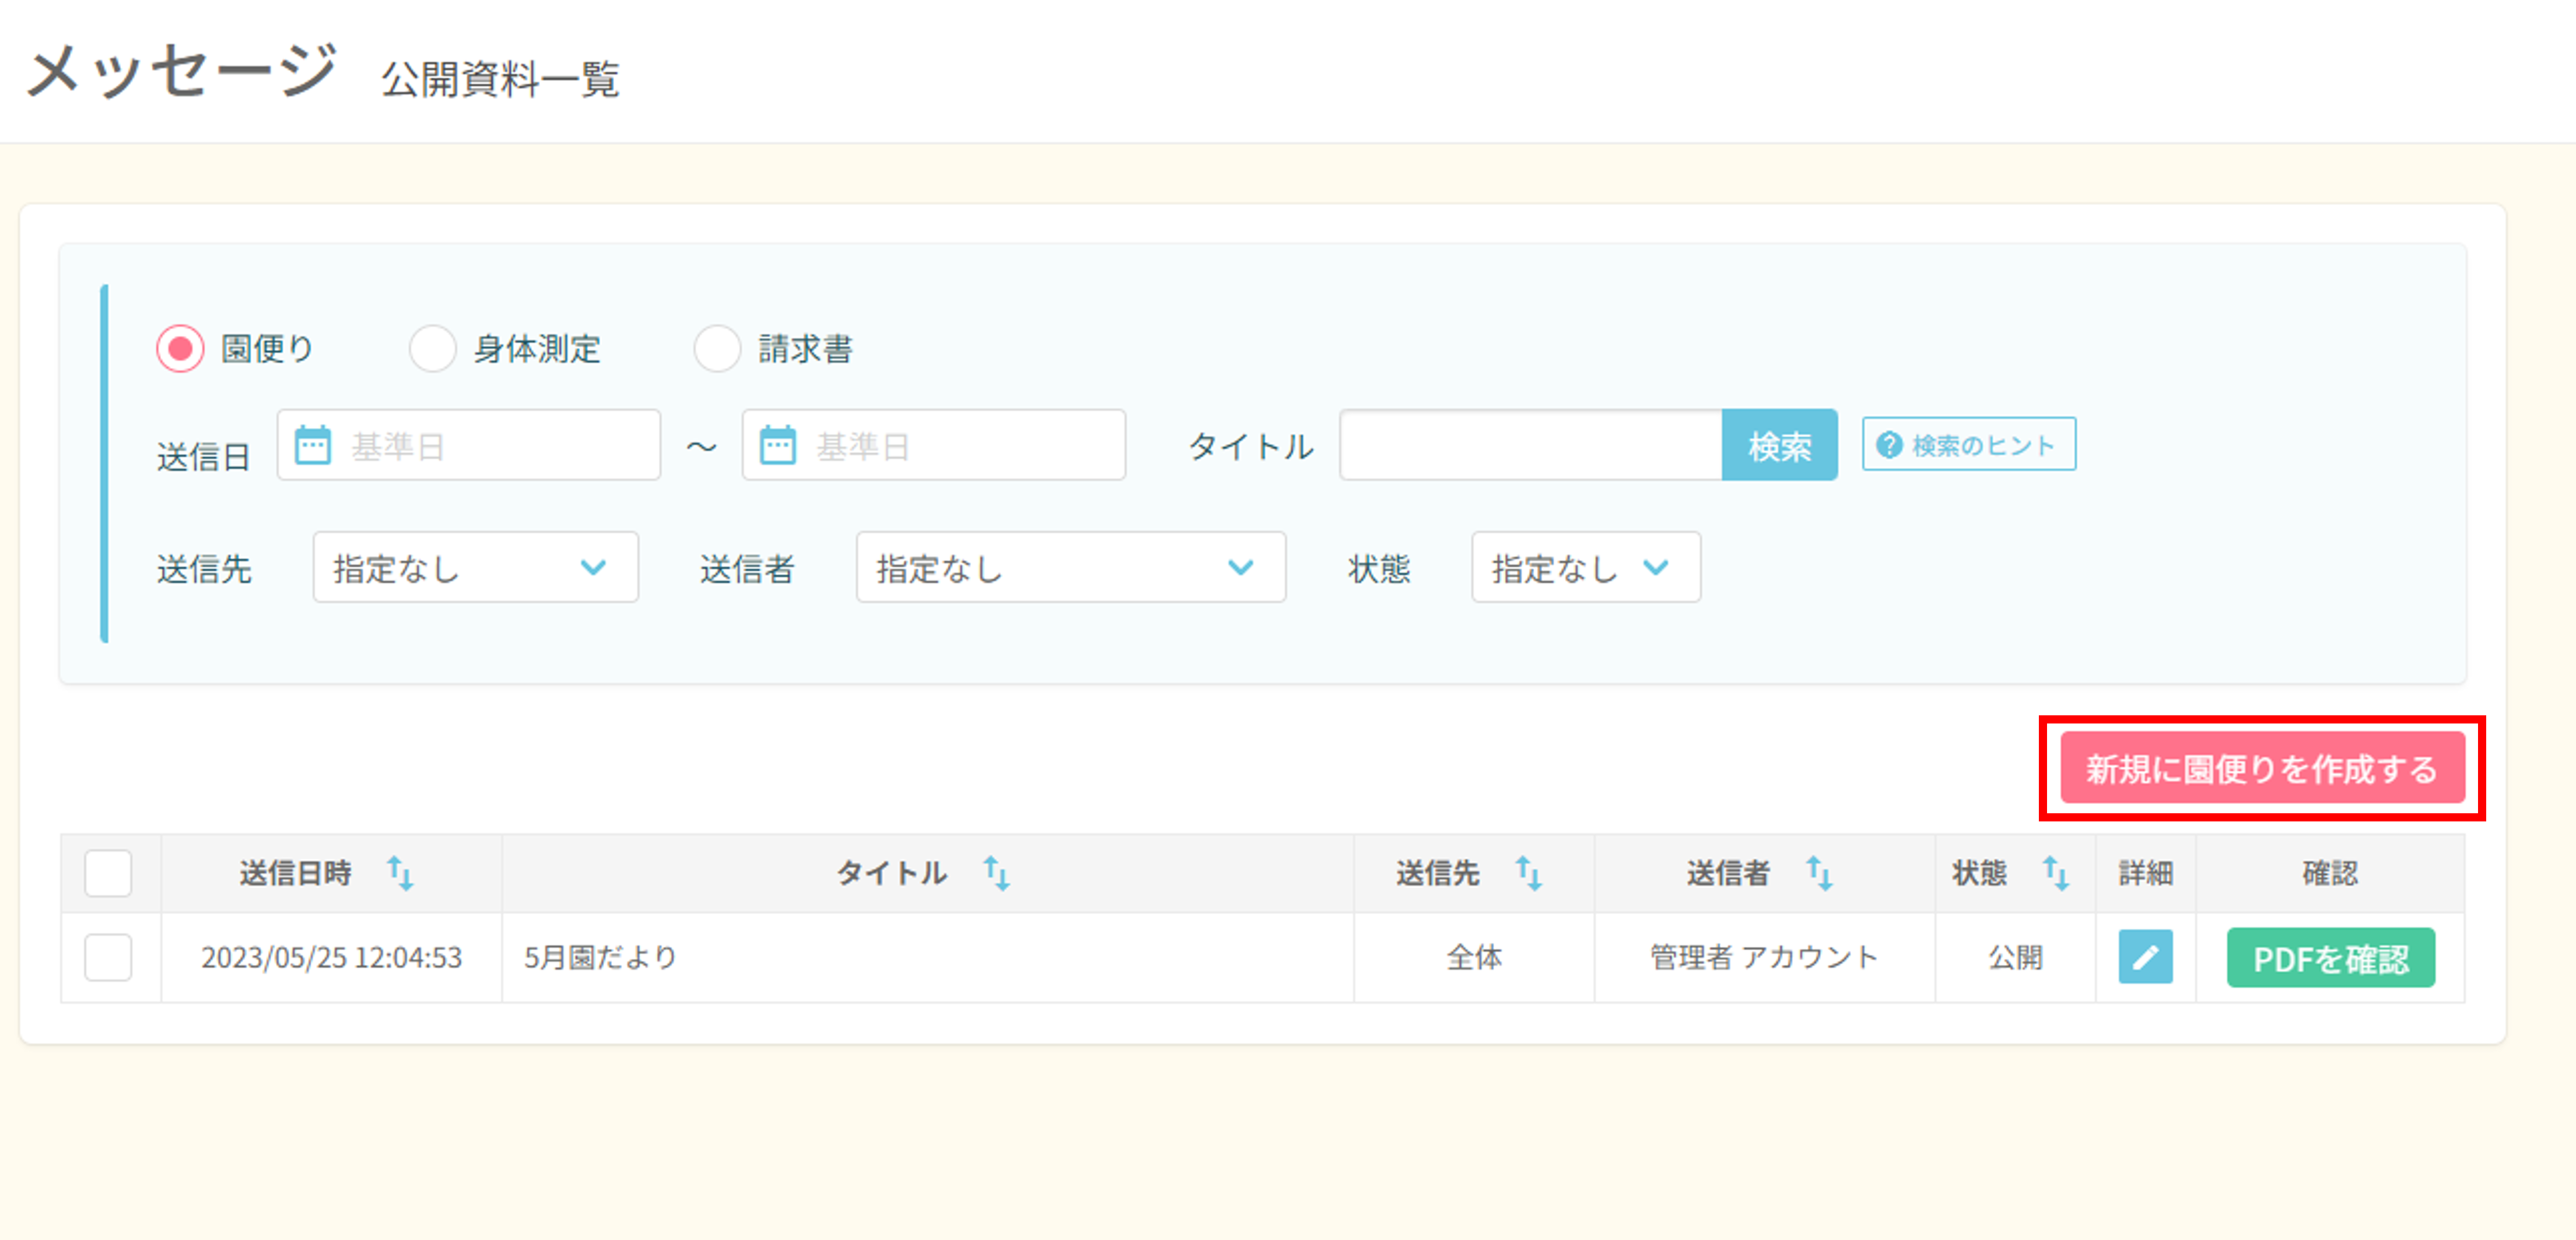
Task: Click the 検索 search button
Action: tap(1780, 445)
